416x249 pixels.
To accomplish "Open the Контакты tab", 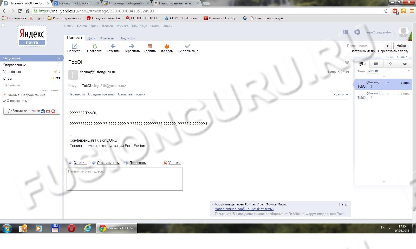I will tap(107, 38).
